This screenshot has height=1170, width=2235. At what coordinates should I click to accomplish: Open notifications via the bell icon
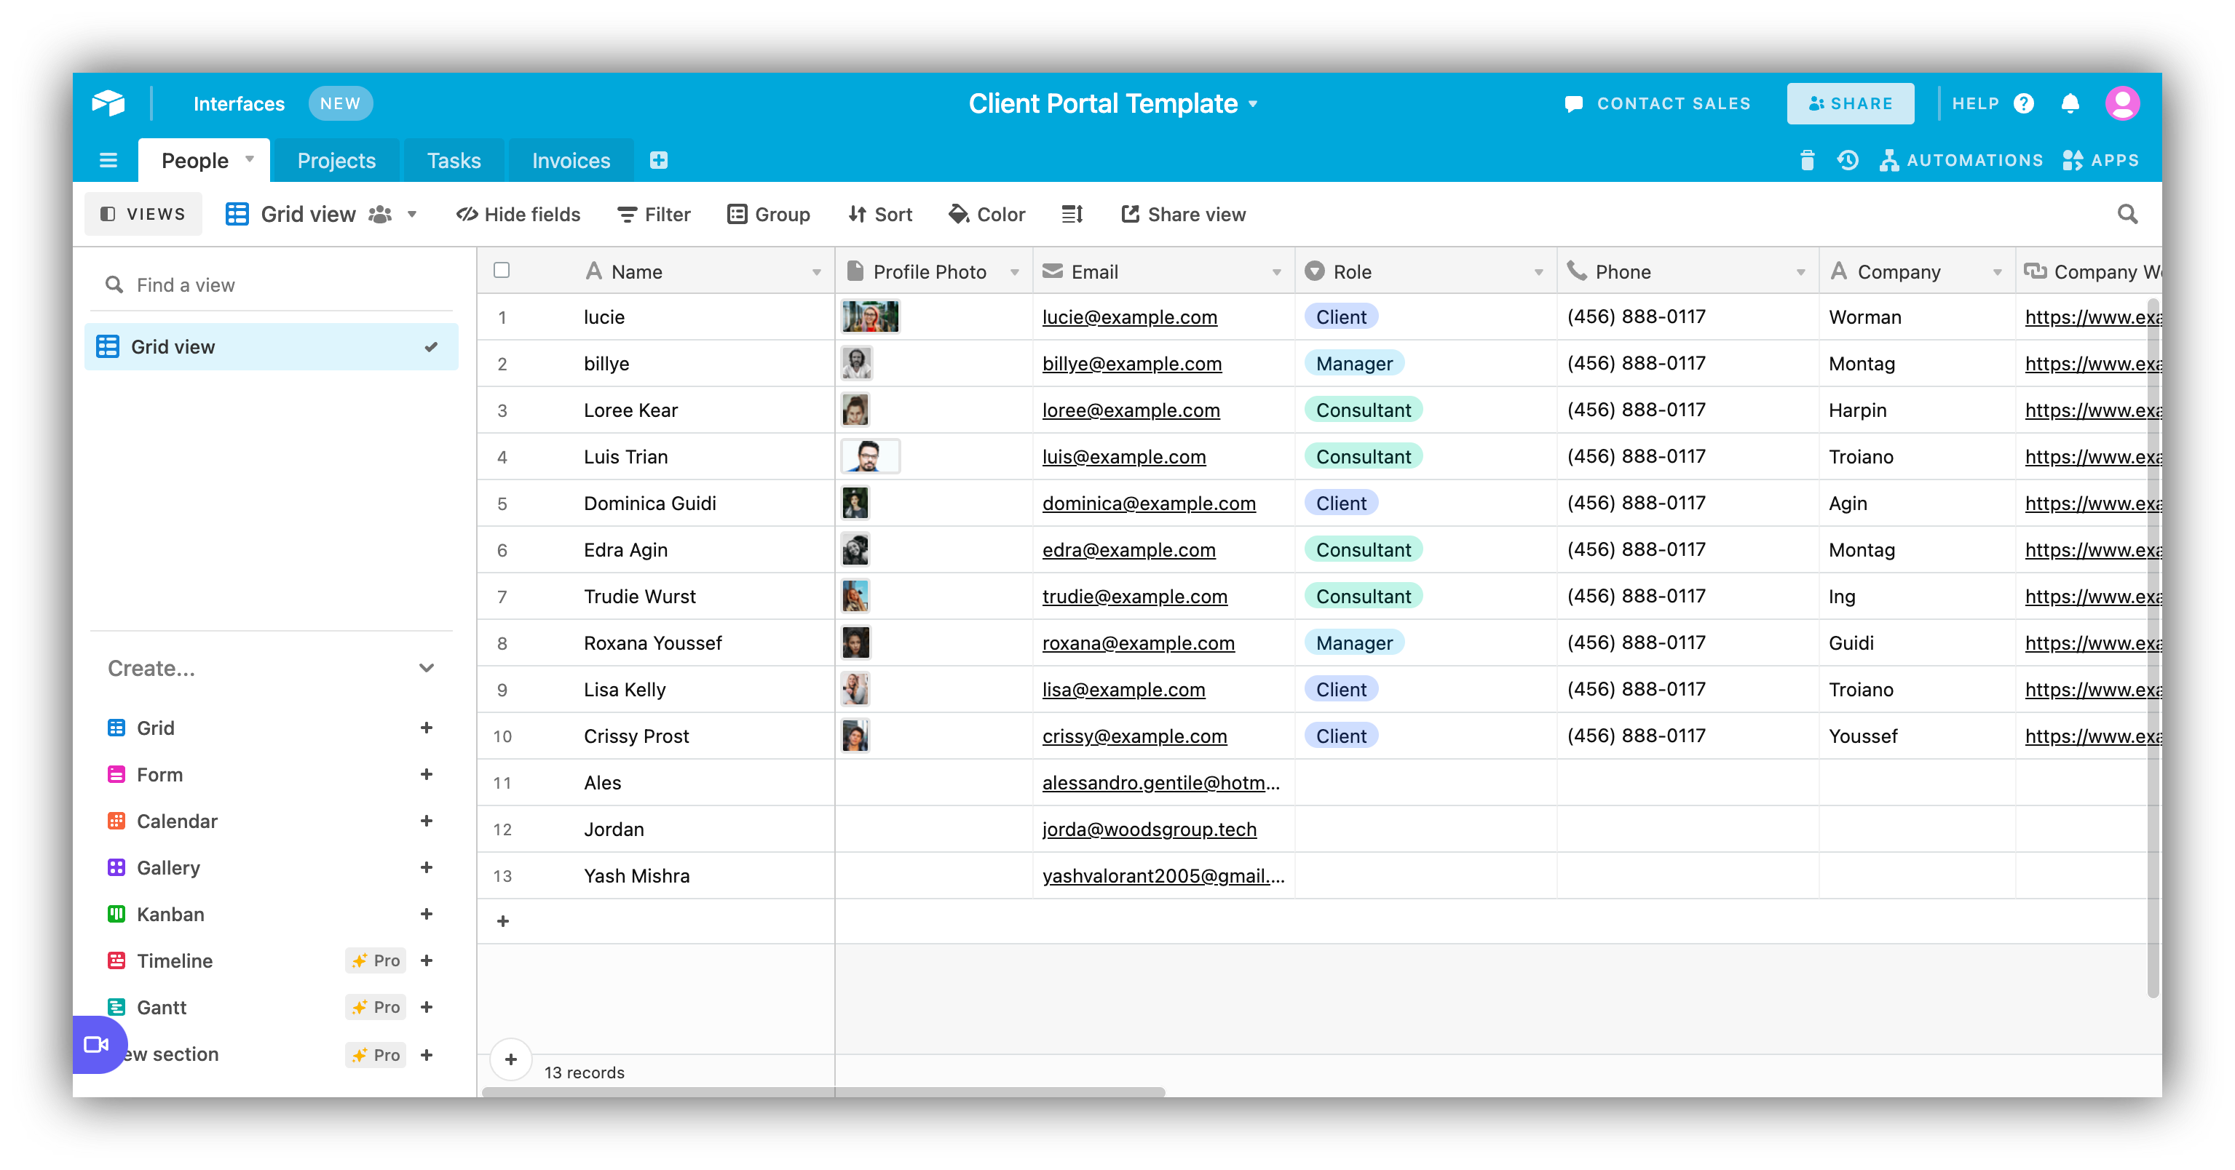pos(2070,103)
